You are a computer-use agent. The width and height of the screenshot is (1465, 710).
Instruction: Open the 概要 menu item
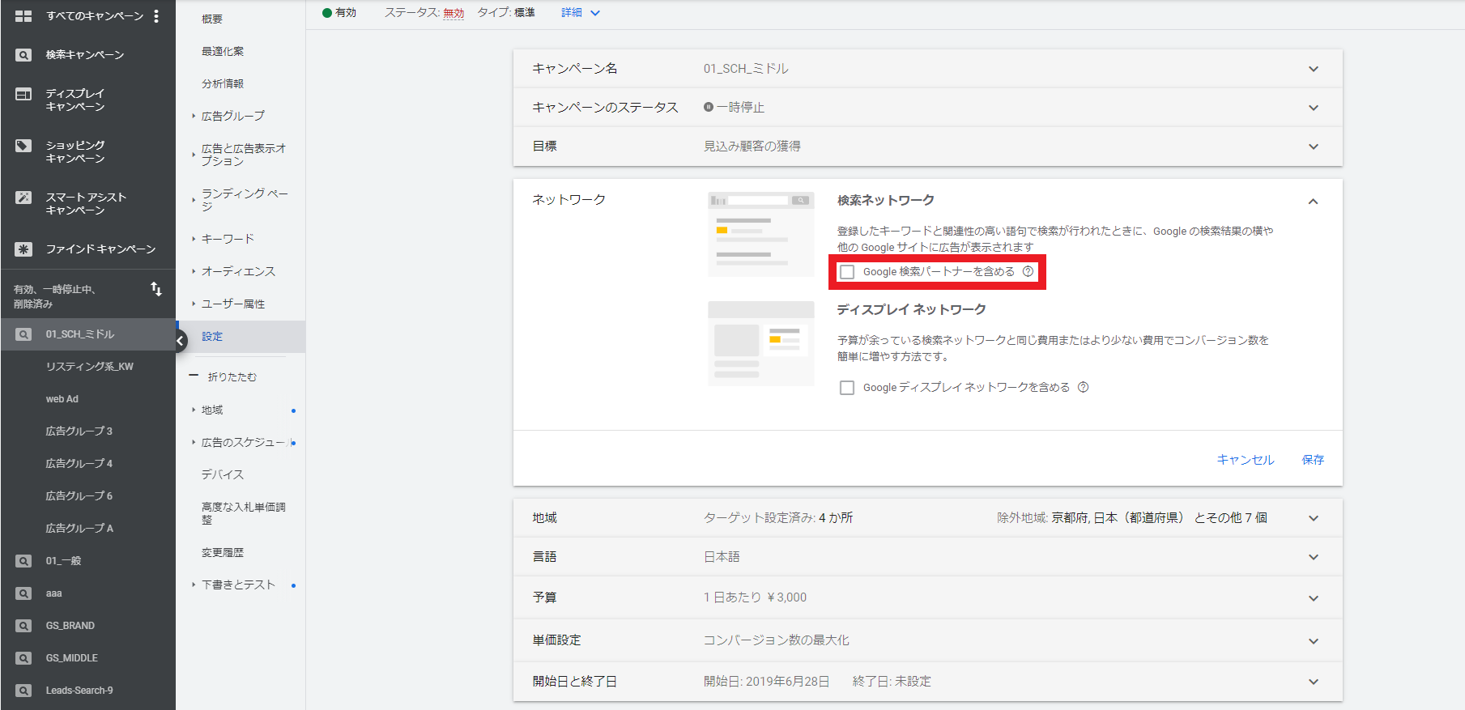[212, 19]
